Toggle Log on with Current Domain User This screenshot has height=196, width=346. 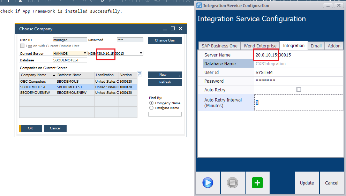[x=22, y=46]
